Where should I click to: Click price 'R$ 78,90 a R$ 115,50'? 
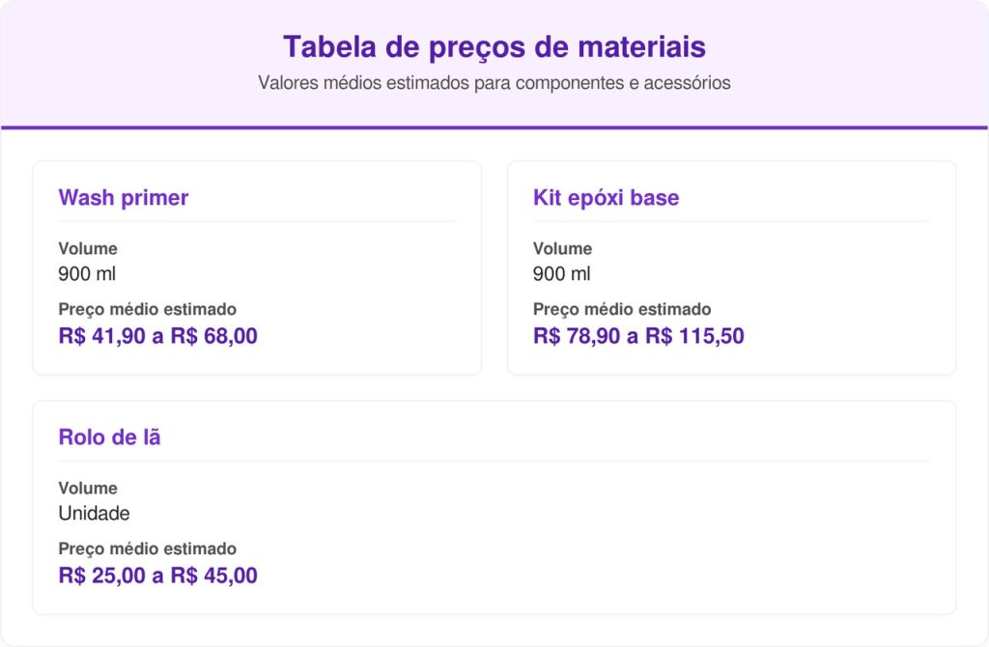638,336
